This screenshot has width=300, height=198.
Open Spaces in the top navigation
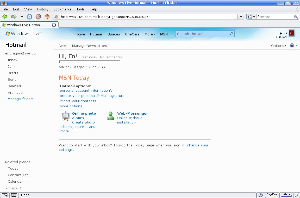click(114, 34)
